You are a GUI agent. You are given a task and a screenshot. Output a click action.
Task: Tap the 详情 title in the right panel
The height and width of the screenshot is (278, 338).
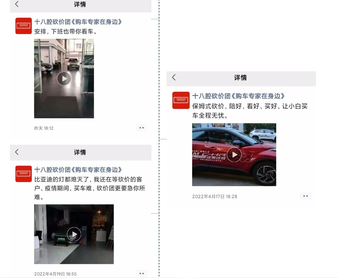(x=240, y=78)
